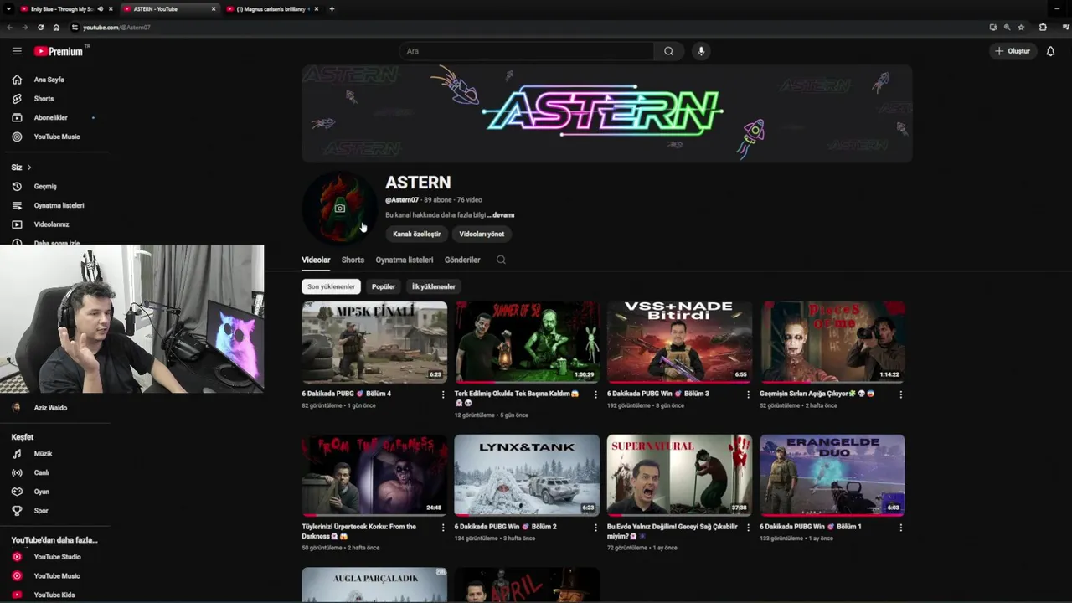This screenshot has width=1072, height=603.
Task: Select the İlk yüklenenler filter chip
Action: pyautogui.click(x=434, y=286)
